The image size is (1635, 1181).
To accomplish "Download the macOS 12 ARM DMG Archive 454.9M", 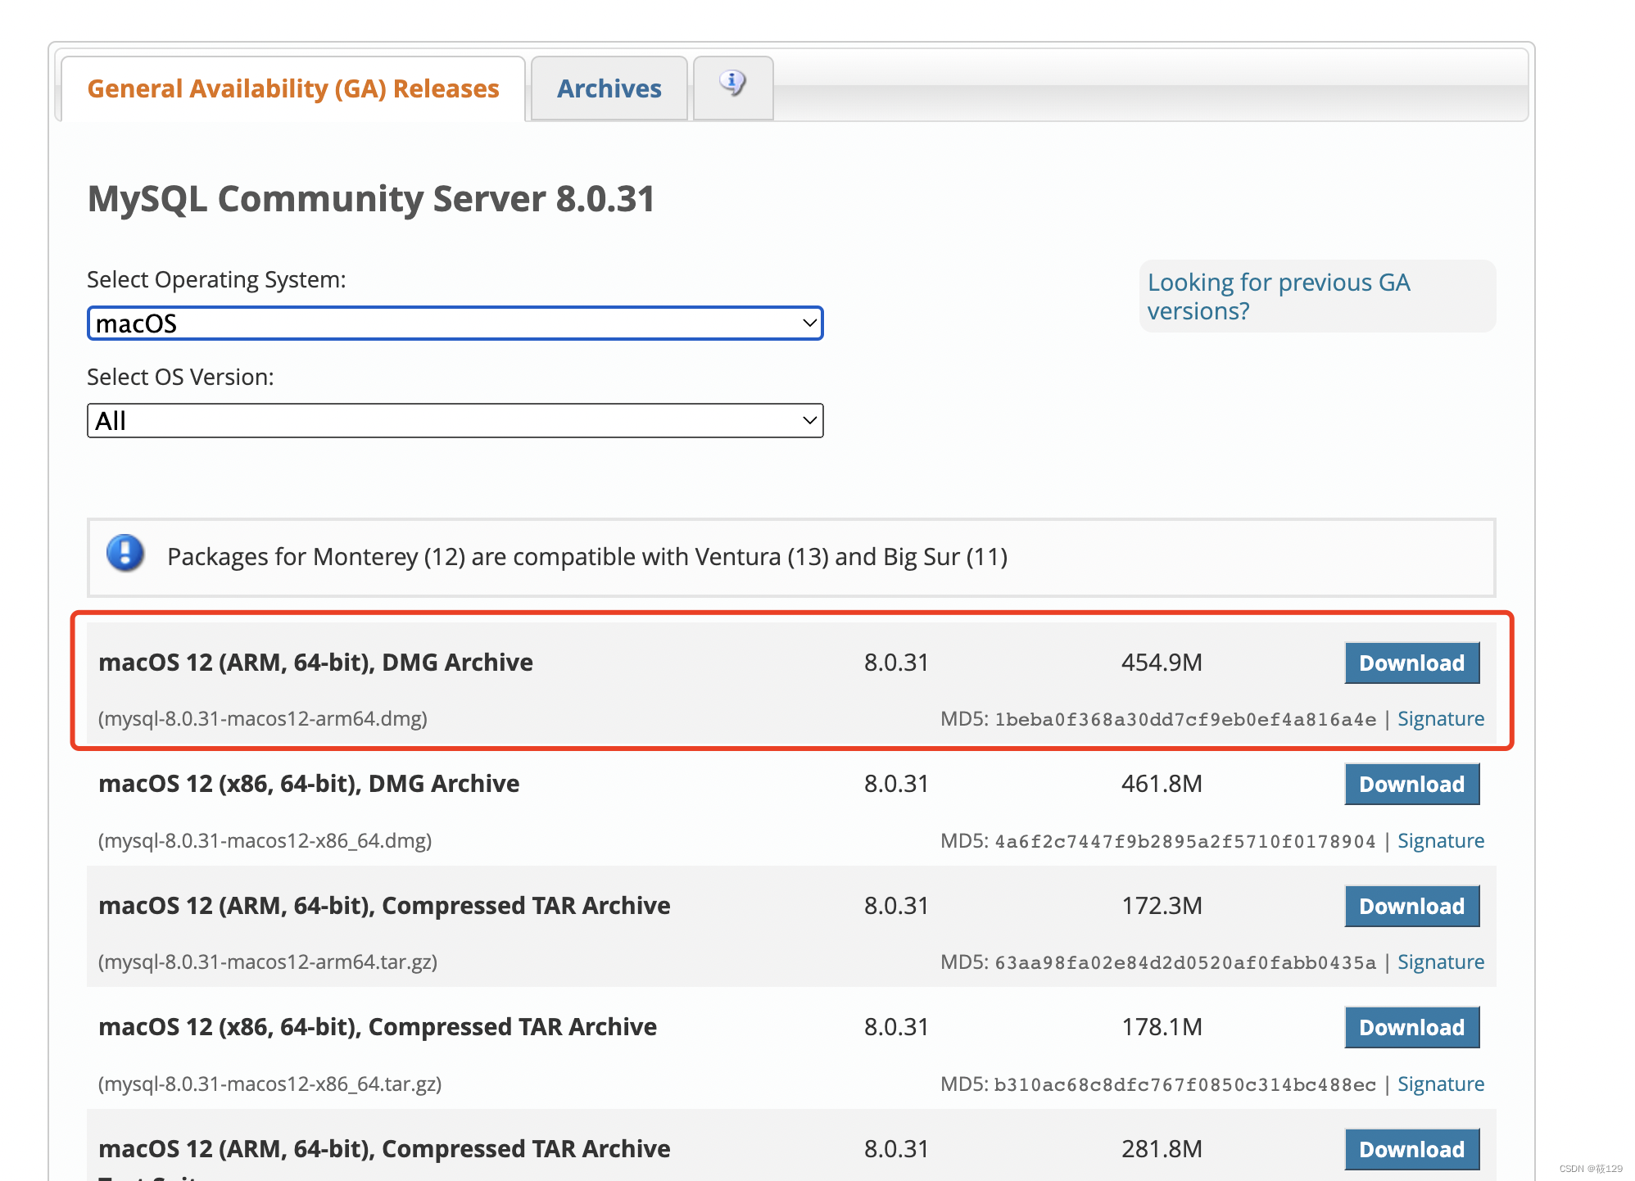I will click(x=1411, y=663).
